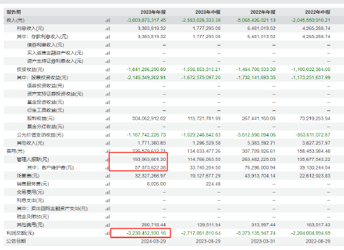
Task: Click the 利润总额(元) row label
Action: 20,233
